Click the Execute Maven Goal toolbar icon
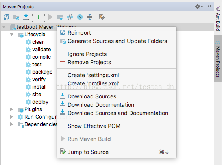This screenshot has width=222, height=165. 60,17
